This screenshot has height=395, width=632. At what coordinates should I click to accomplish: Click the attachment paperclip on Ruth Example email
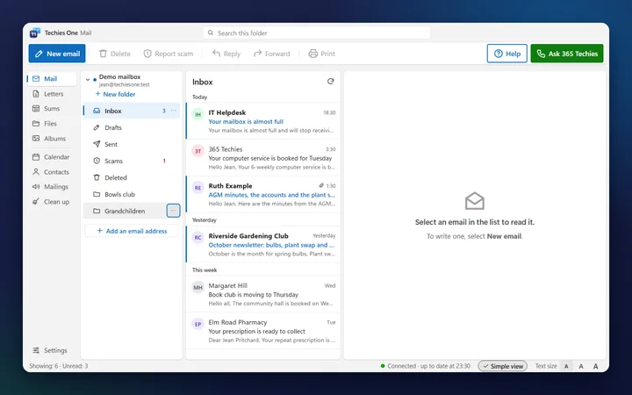point(321,185)
